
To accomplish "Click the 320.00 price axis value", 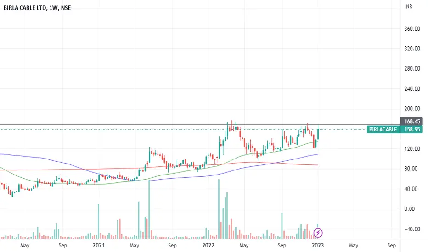I will point(412,49).
